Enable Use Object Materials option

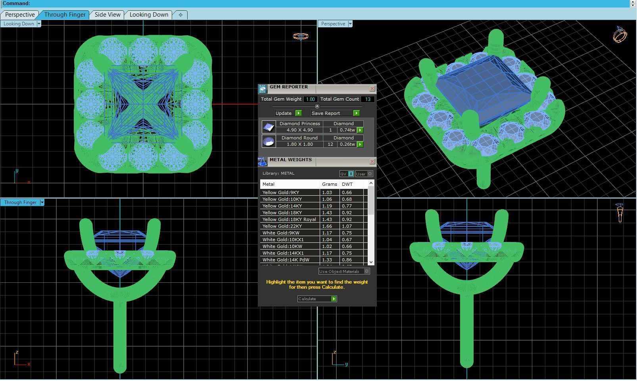point(344,271)
